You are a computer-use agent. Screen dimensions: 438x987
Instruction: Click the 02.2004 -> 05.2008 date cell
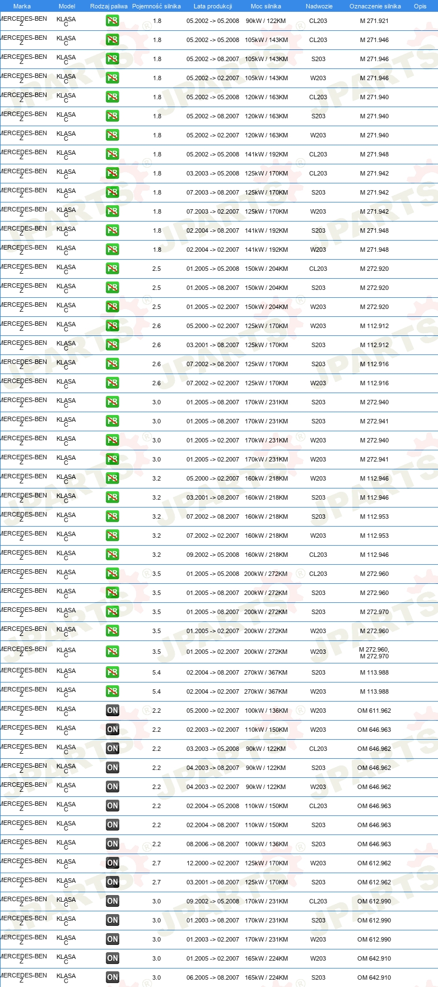pyautogui.click(x=213, y=806)
